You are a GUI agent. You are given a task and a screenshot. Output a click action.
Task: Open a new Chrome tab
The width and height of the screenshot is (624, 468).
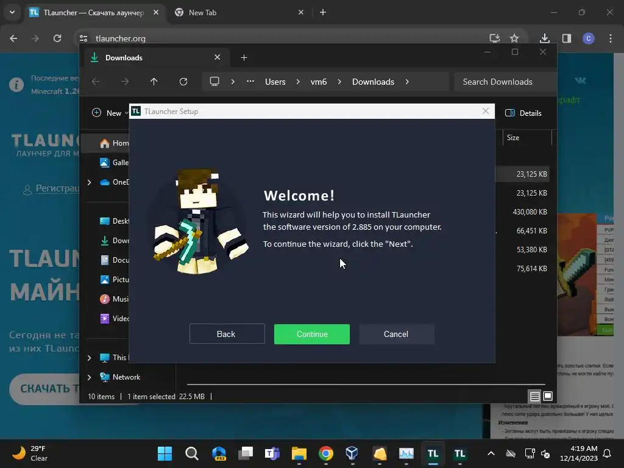(x=323, y=12)
